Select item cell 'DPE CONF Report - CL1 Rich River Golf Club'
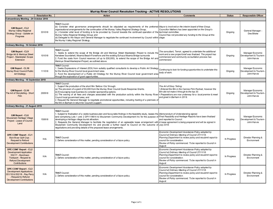The width and height of the screenshot is (273, 209). point(20,139)
